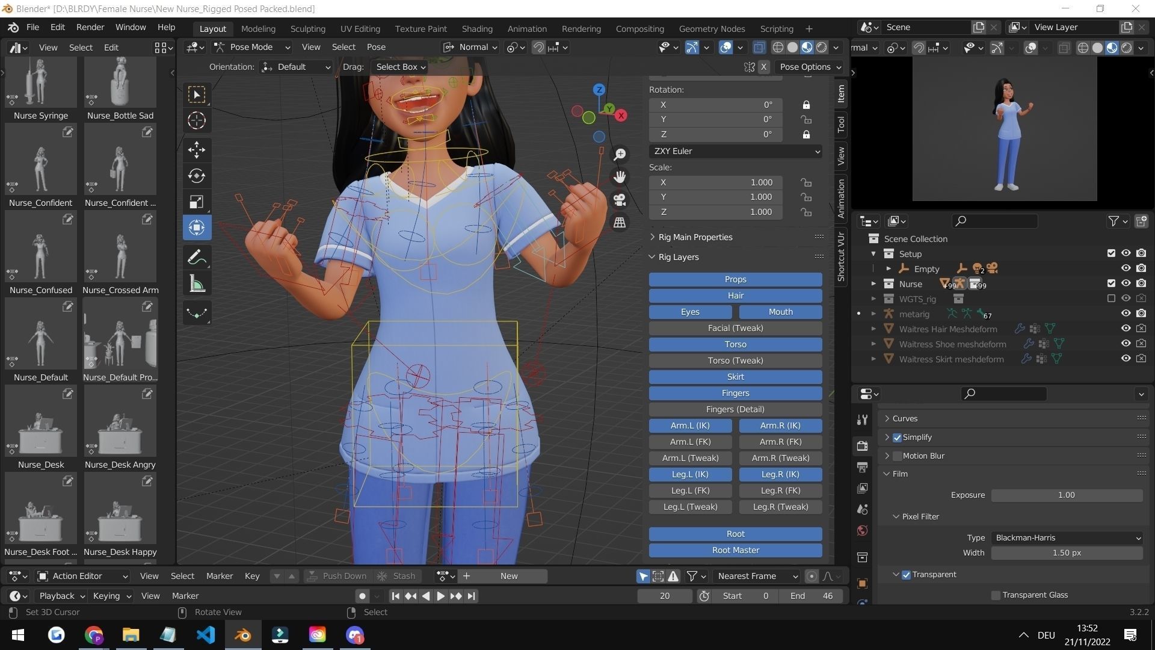The height and width of the screenshot is (650, 1155).
Task: Expand the Nurse collection in outliner
Action: 874,283
